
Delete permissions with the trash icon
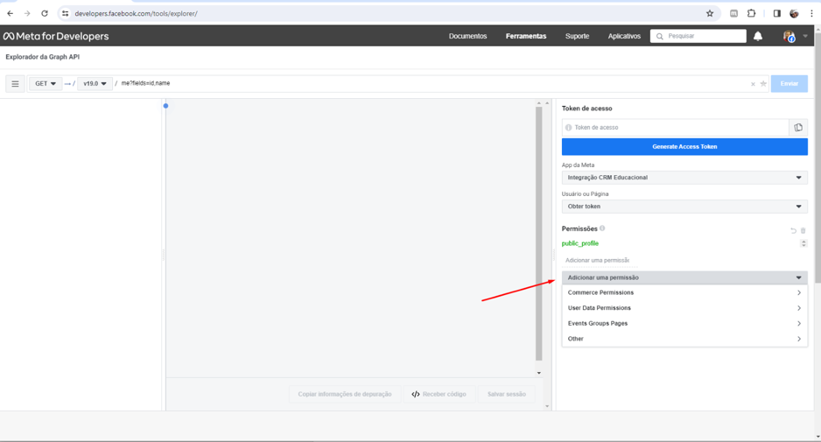point(803,230)
